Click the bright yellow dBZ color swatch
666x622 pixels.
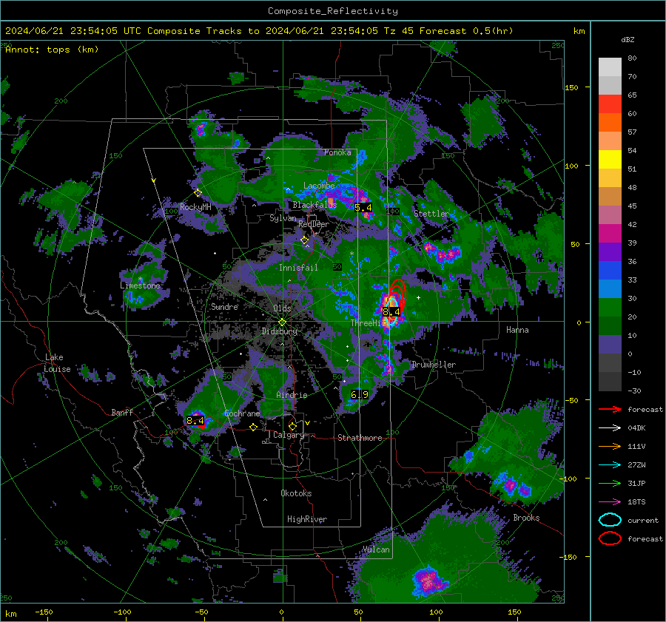[x=610, y=160]
